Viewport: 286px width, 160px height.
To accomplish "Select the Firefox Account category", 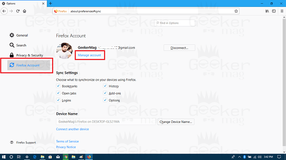I will click(29, 65).
